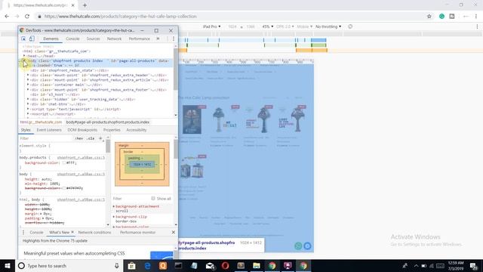Toggle :hov element state button
This screenshot has width=483, height=272.
pos(79,138)
